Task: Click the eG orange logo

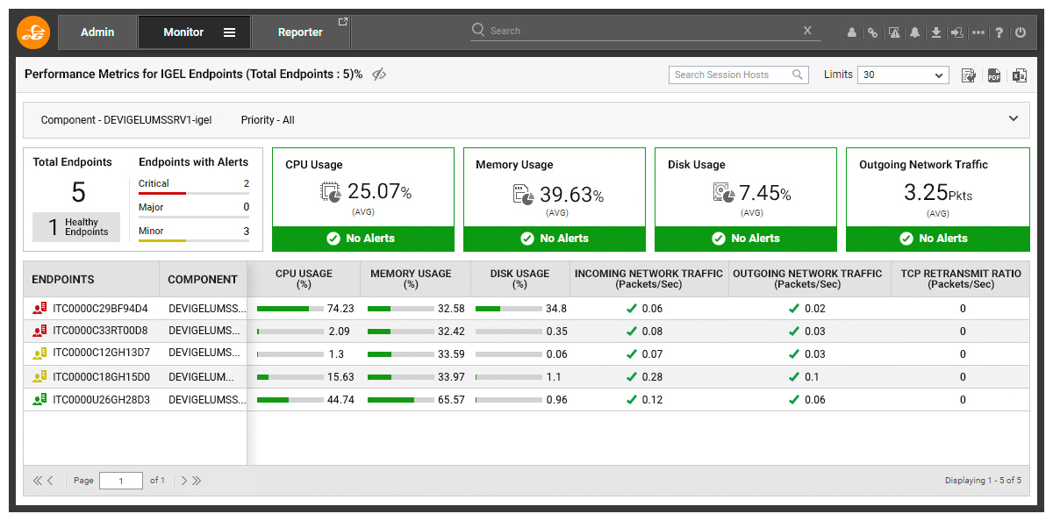Action: click(33, 32)
